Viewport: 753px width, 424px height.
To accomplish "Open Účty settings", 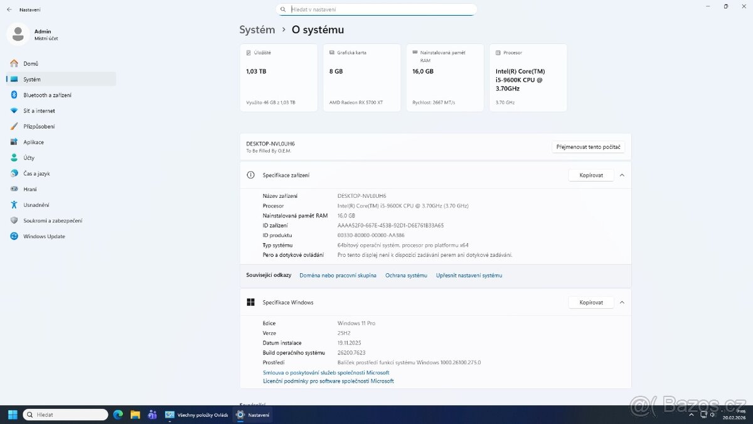I will pos(29,158).
